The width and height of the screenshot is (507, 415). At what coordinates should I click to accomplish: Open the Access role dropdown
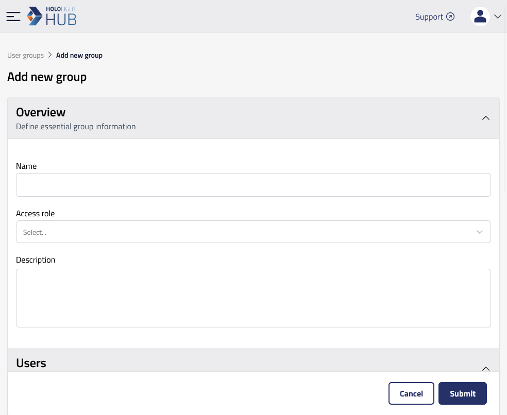[x=253, y=232]
